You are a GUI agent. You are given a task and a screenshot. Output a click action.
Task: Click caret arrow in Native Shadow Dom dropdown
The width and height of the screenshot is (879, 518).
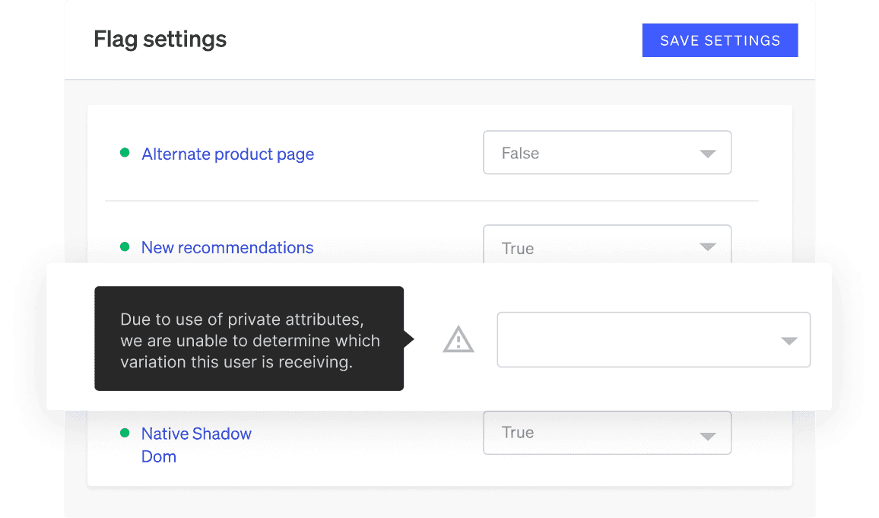(707, 436)
